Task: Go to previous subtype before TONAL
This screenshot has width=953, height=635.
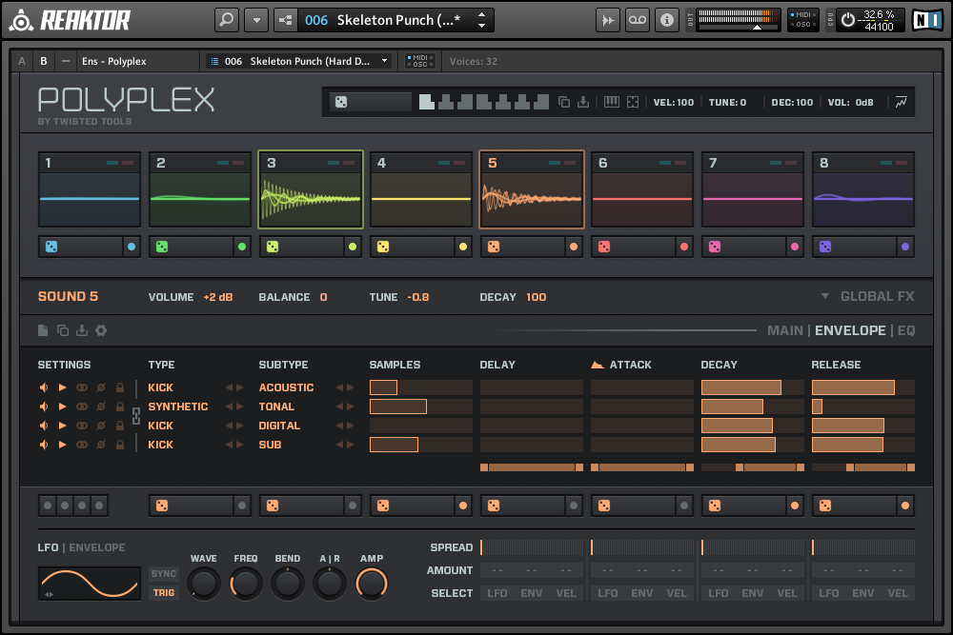Action: point(339,407)
